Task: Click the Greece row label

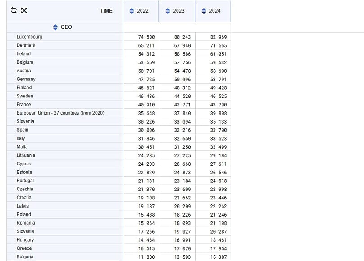Action: coord(24,248)
